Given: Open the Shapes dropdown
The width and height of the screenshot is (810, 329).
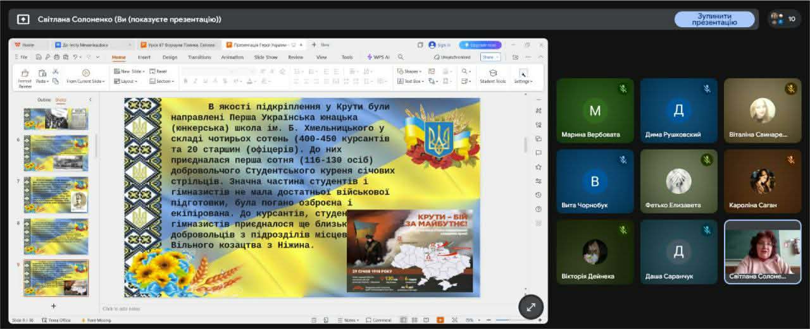Looking at the screenshot, I should click(x=410, y=71).
